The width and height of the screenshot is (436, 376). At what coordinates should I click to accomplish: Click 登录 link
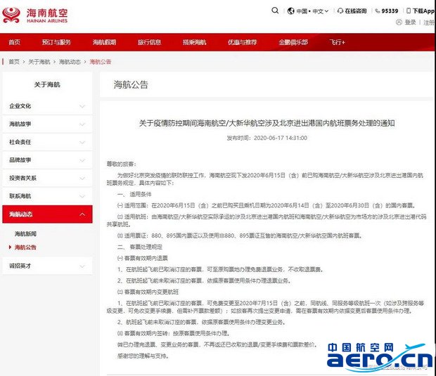[x=410, y=22]
